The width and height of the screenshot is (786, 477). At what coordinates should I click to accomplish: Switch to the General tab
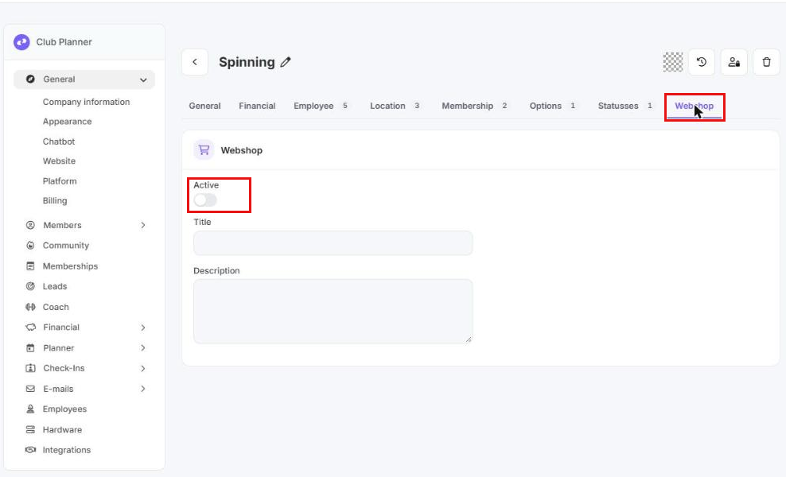[x=204, y=106]
